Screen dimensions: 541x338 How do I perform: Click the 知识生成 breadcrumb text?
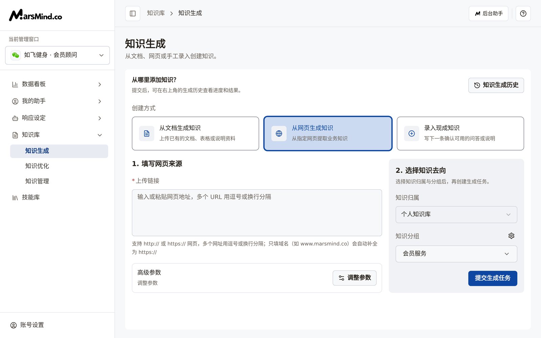pyautogui.click(x=190, y=13)
